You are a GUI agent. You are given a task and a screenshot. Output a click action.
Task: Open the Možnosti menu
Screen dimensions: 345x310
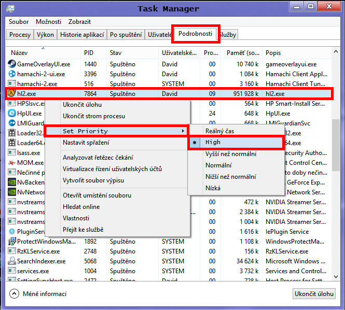coord(48,22)
